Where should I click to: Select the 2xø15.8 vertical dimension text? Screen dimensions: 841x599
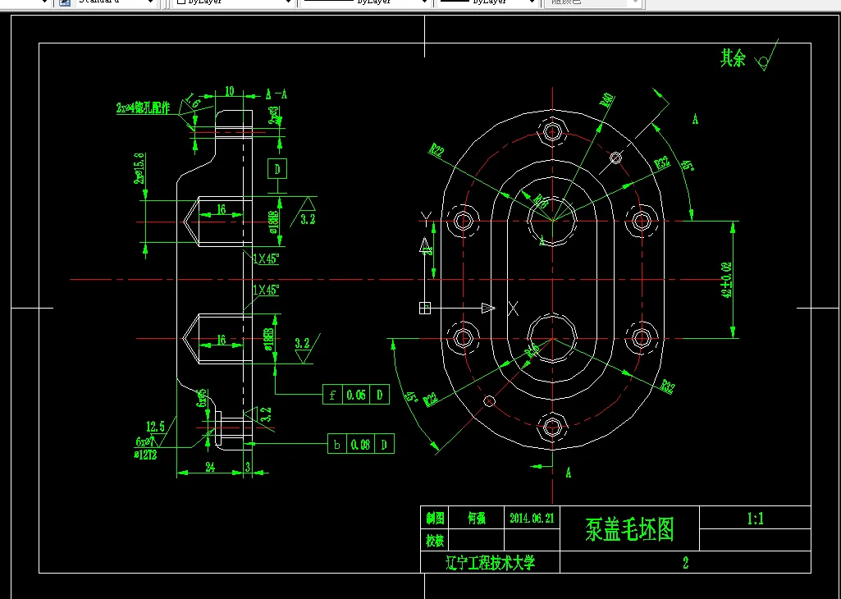[139, 168]
